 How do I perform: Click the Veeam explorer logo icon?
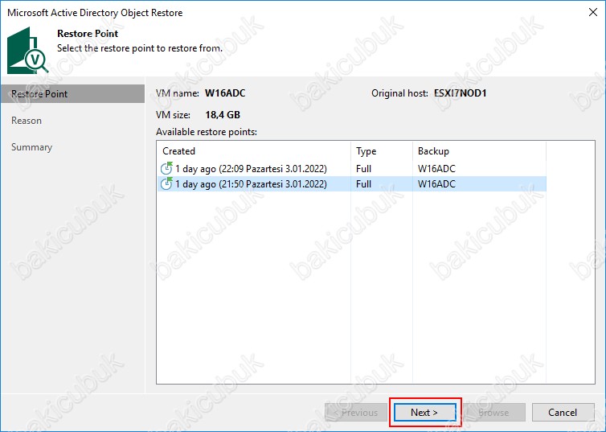click(27, 50)
